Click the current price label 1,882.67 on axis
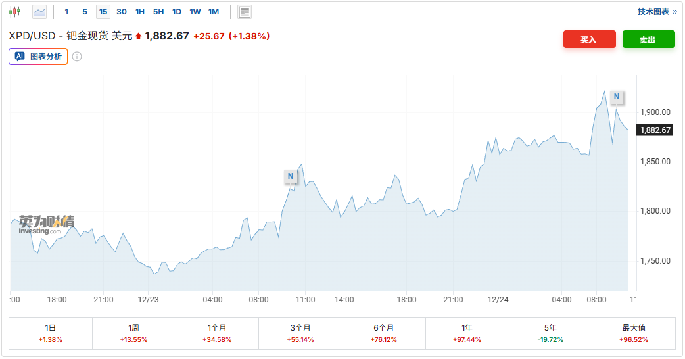The height and width of the screenshot is (359, 685). (x=655, y=130)
